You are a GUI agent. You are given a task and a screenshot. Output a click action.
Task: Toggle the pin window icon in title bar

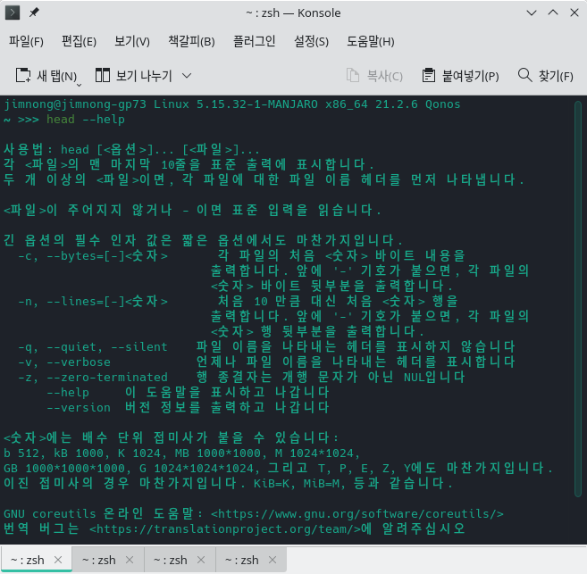coord(34,12)
